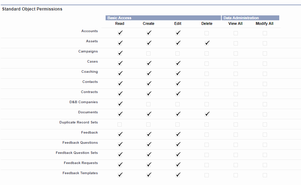Toggle Feedback Edit permission
The height and width of the screenshot is (185, 301).
[x=178, y=135]
